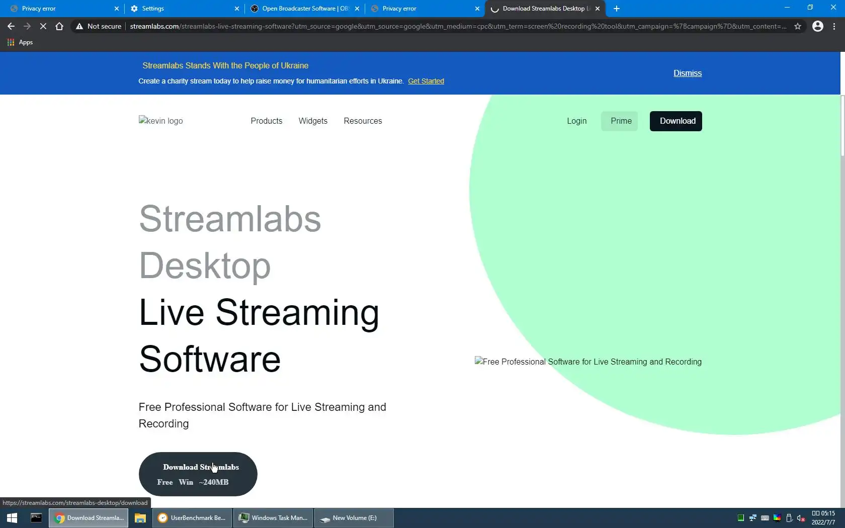This screenshot has width=845, height=528.
Task: Click the black Download button in header
Action: click(675, 121)
